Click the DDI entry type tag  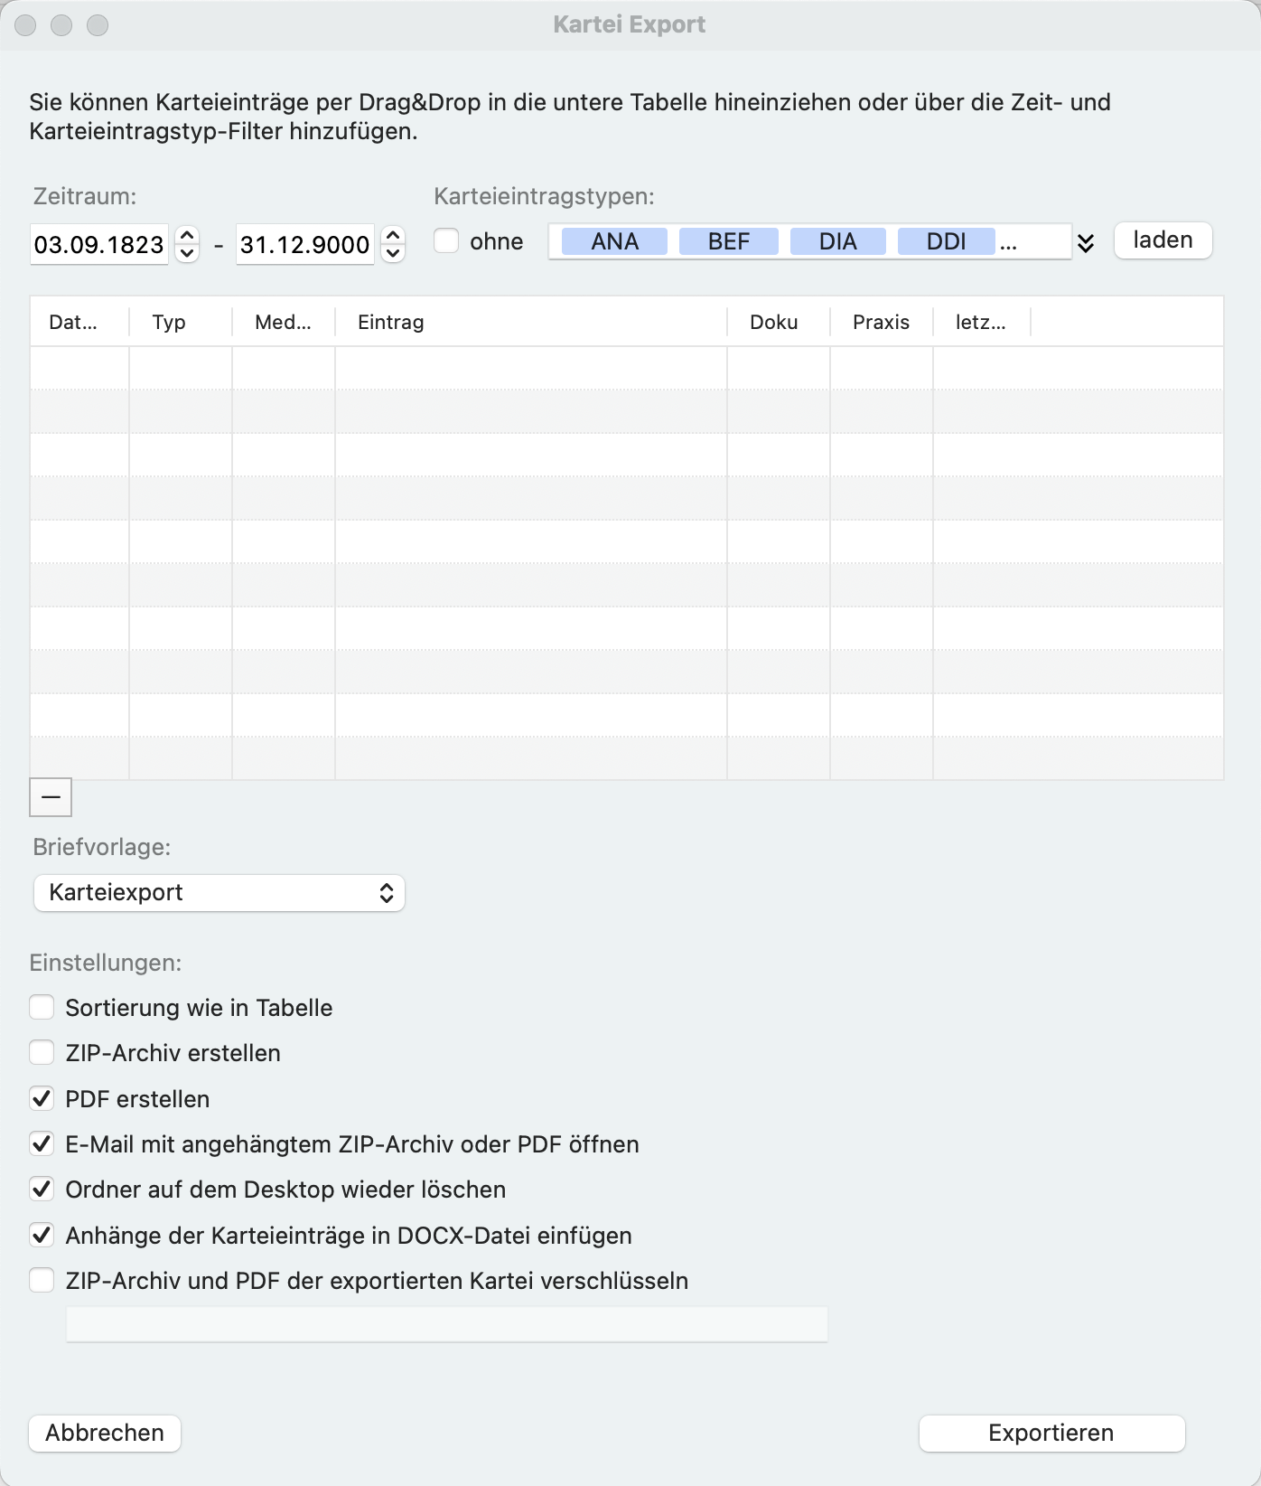tap(946, 241)
